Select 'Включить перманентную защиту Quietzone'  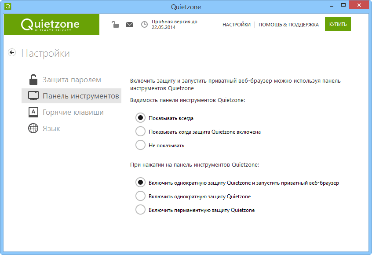140,210
